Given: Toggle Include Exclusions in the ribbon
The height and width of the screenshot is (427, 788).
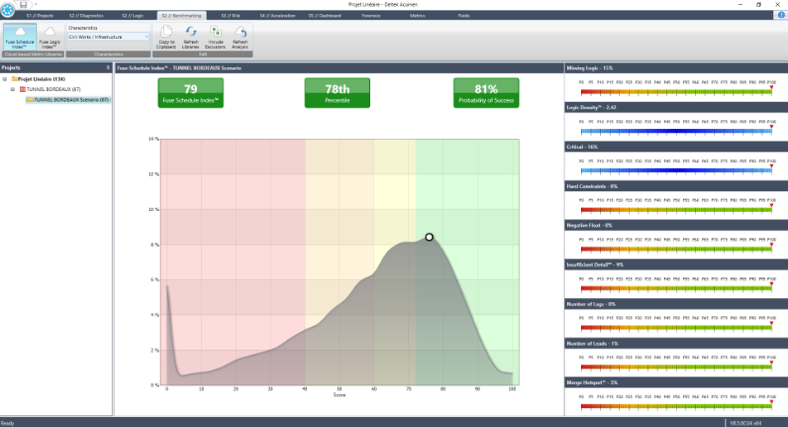Looking at the screenshot, I should pyautogui.click(x=215, y=37).
